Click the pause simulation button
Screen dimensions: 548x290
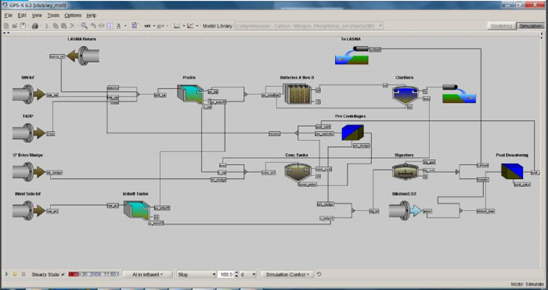pyautogui.click(x=23, y=274)
